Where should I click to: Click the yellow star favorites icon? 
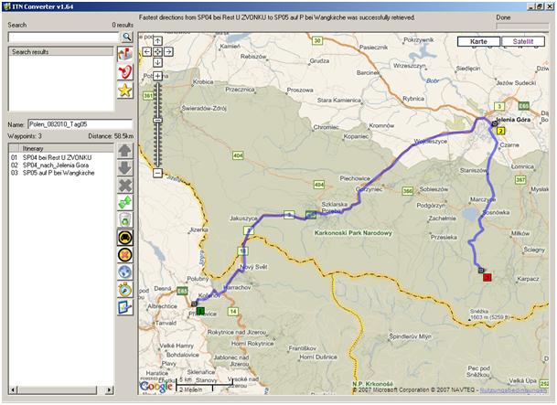(125, 91)
